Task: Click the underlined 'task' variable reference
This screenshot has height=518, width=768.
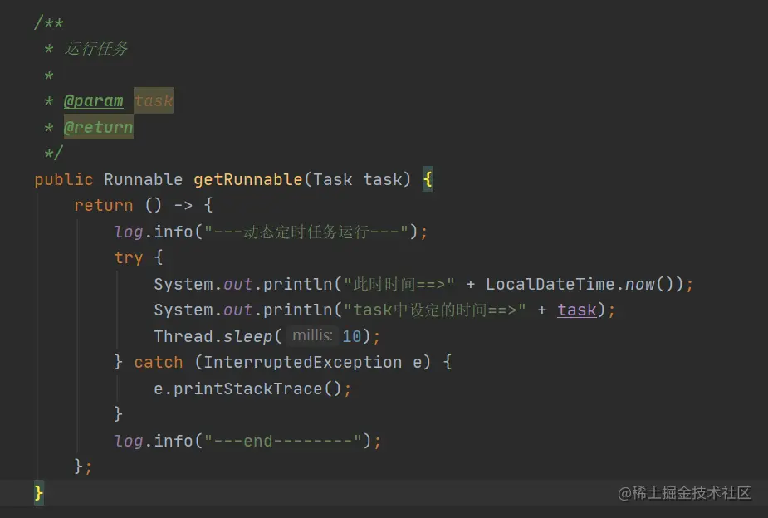Action: pos(577,310)
